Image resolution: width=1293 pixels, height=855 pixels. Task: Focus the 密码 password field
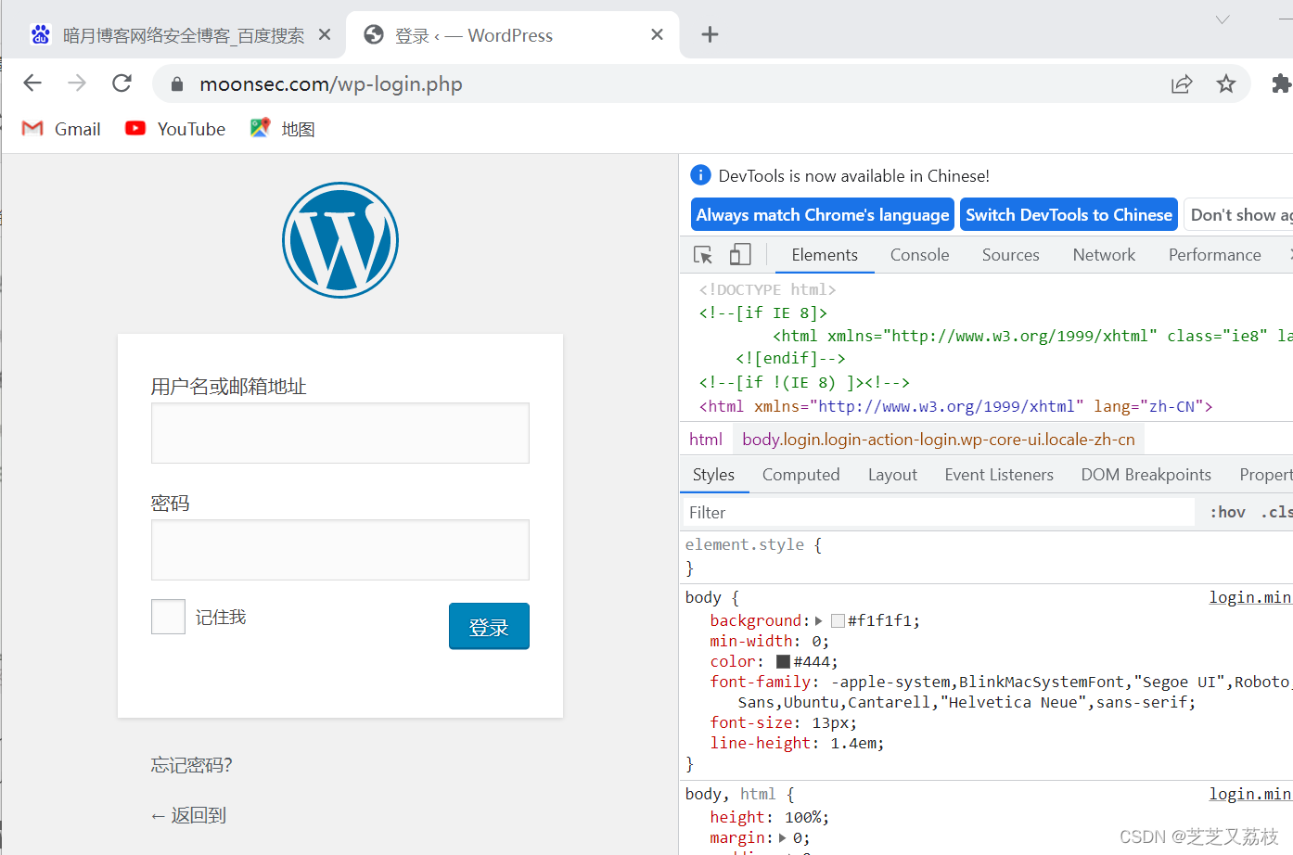(340, 550)
